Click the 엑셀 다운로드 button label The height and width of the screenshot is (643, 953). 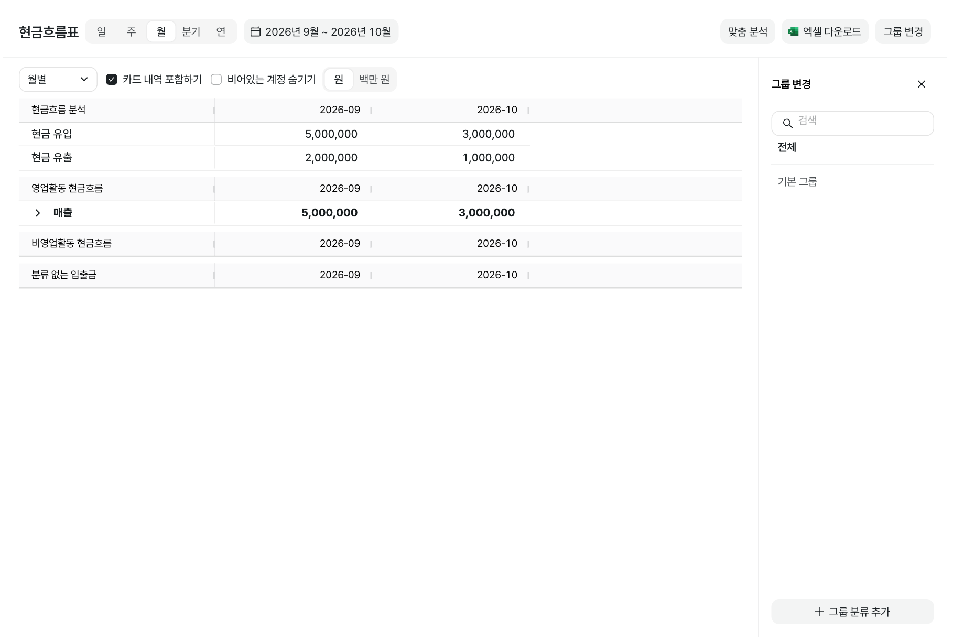click(x=832, y=31)
